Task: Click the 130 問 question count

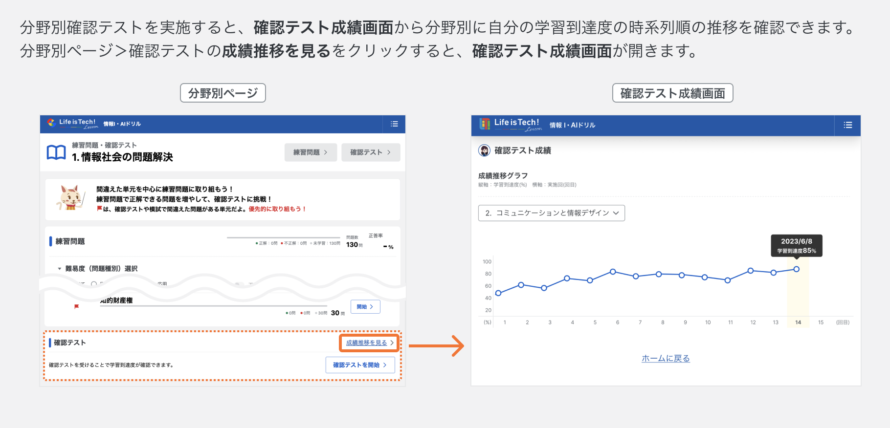Action: pyautogui.click(x=355, y=245)
